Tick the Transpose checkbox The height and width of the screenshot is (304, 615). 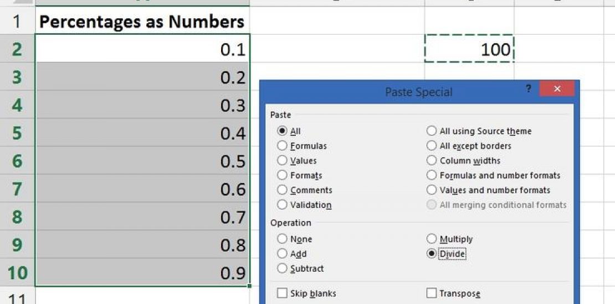click(432, 293)
